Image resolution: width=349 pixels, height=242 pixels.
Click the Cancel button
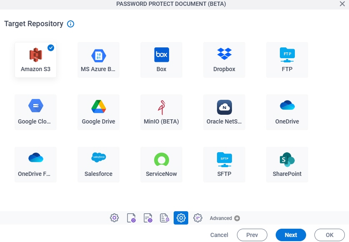[219, 235]
